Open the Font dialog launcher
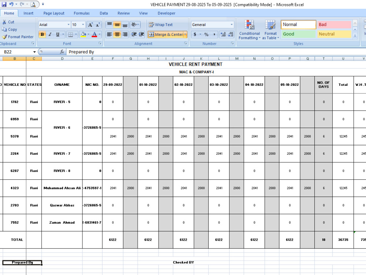 click(x=100, y=43)
